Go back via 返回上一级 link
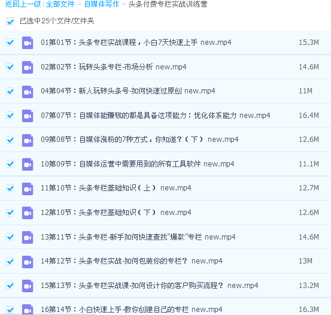 click(x=23, y=4)
